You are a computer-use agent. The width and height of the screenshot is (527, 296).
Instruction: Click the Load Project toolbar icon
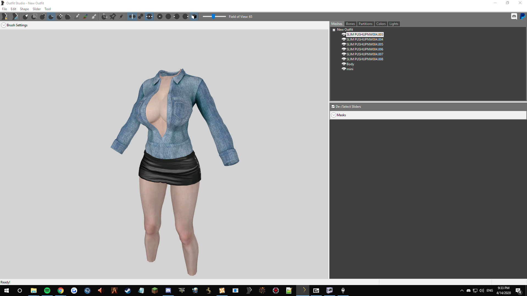15,16
